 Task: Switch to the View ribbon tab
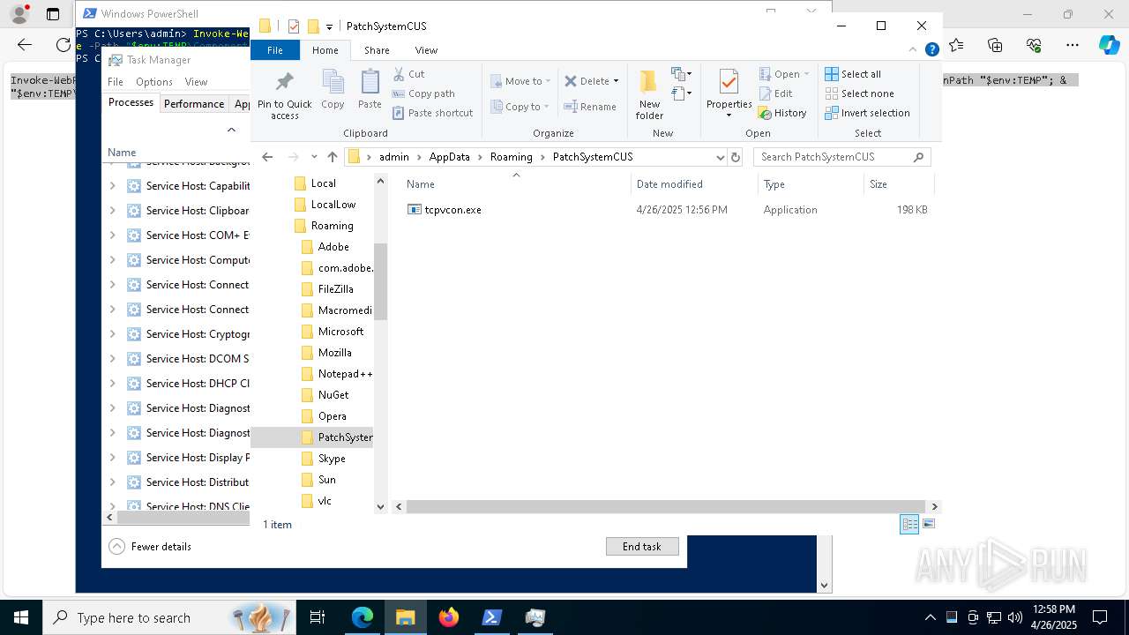(x=426, y=50)
